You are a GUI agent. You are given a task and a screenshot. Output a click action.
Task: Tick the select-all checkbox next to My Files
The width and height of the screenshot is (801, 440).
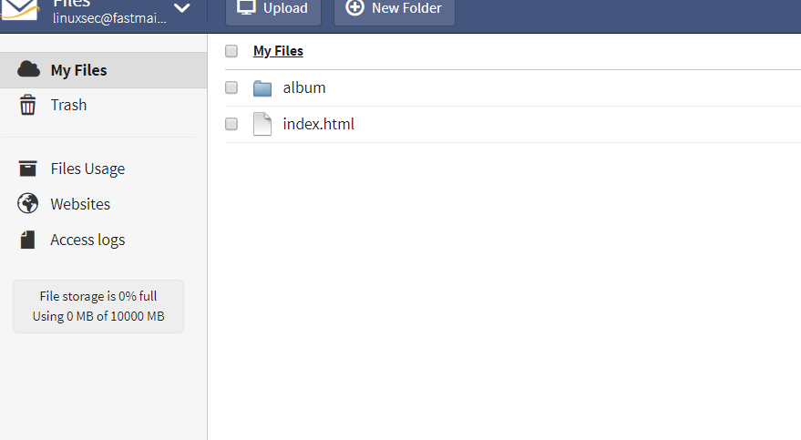[231, 51]
